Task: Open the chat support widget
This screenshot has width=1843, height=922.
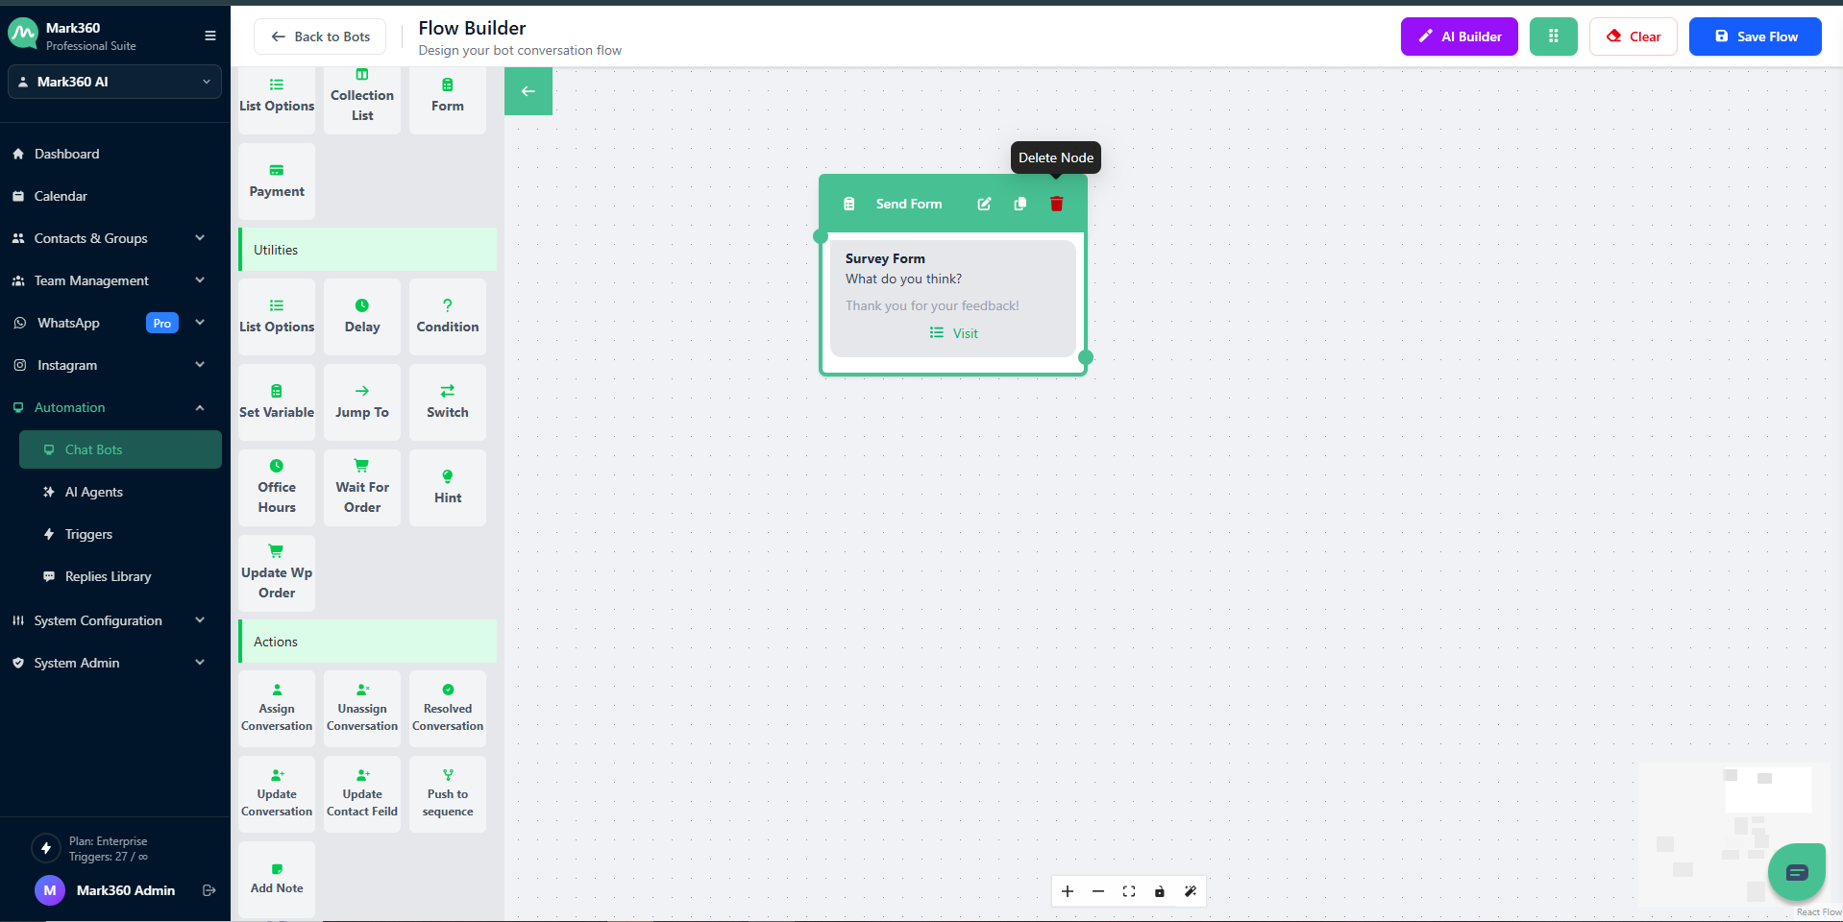Action: pos(1795,871)
